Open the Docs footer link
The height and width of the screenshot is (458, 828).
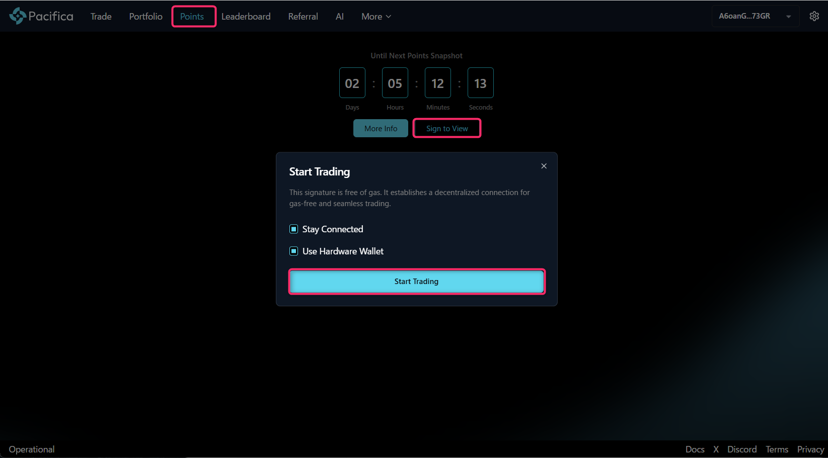point(695,449)
